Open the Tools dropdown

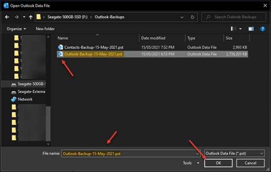click(191, 163)
